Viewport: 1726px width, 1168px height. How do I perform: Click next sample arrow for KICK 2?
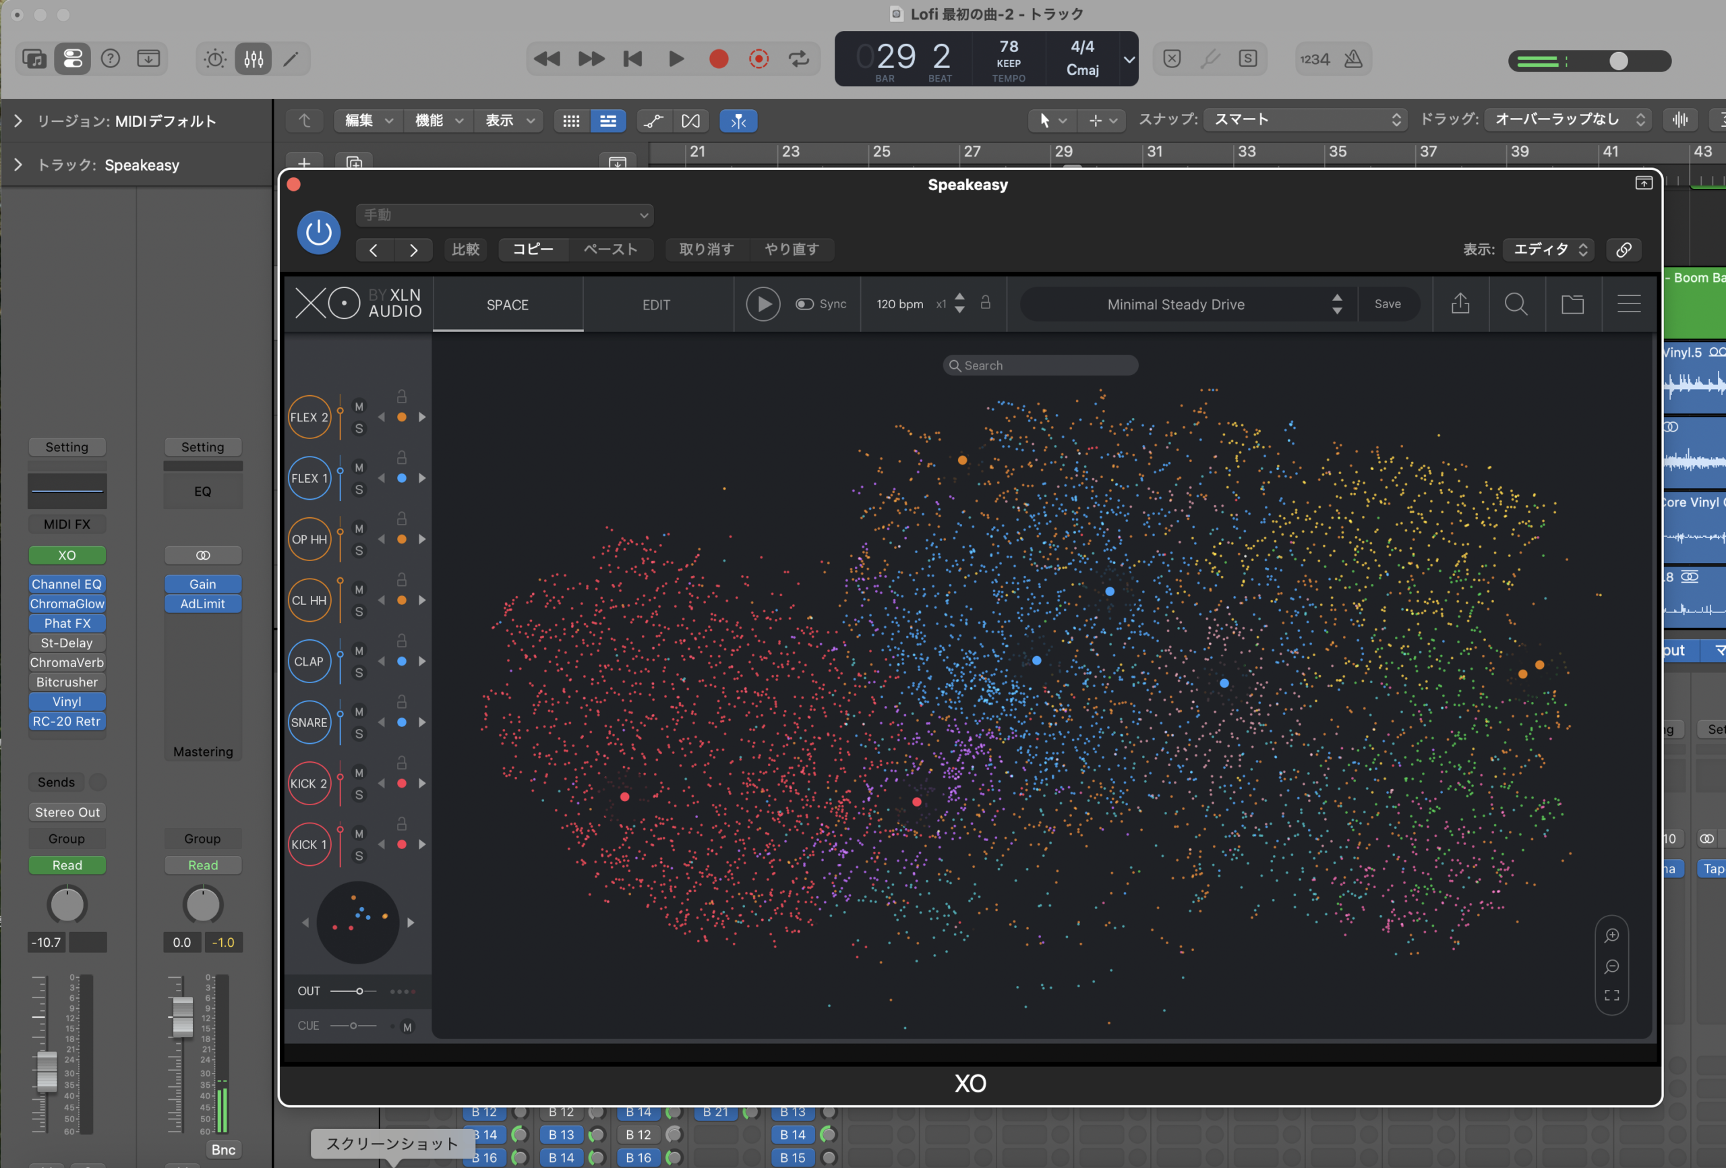click(422, 783)
